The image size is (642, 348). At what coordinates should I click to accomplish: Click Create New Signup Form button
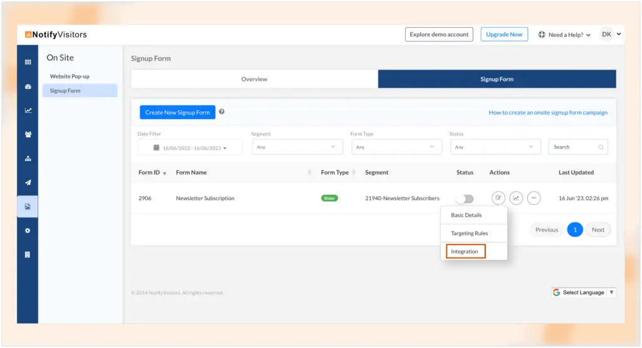(x=177, y=112)
